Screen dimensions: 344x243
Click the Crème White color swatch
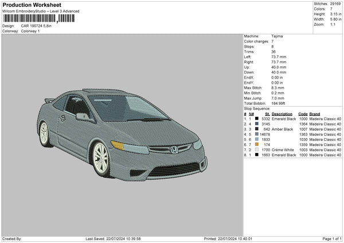(257, 150)
